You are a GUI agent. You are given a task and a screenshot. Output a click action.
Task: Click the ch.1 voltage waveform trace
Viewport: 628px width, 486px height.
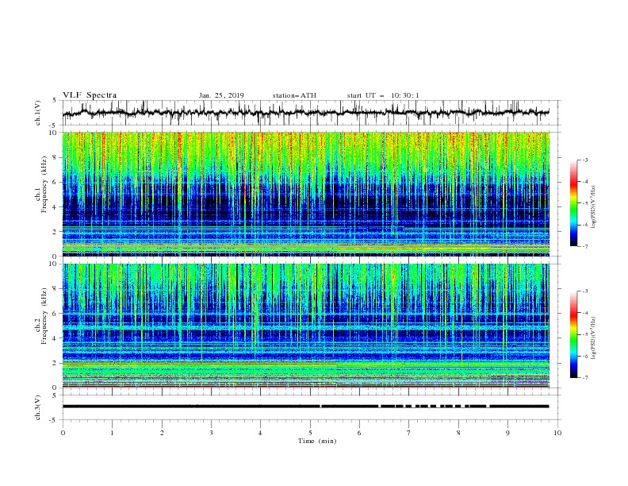pyautogui.click(x=305, y=113)
